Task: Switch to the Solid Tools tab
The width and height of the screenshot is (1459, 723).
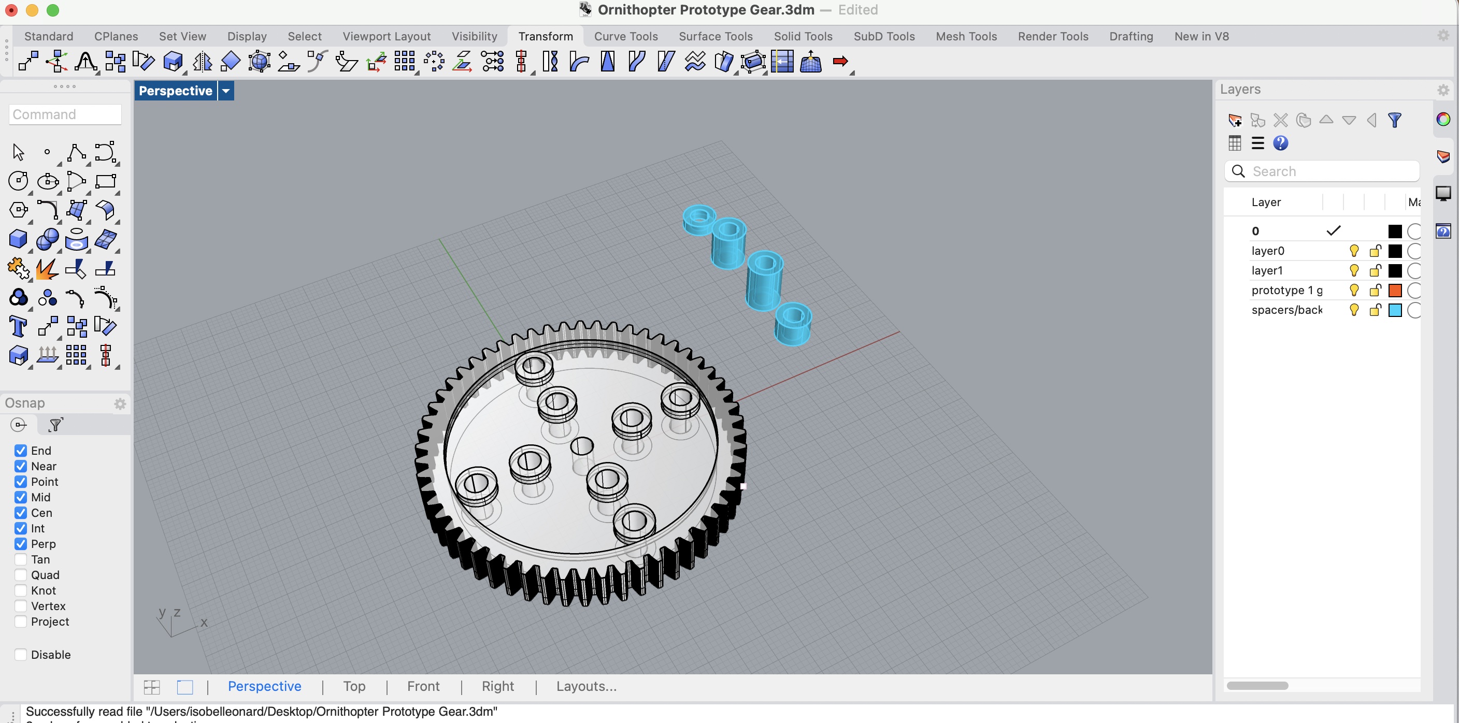Action: point(803,36)
